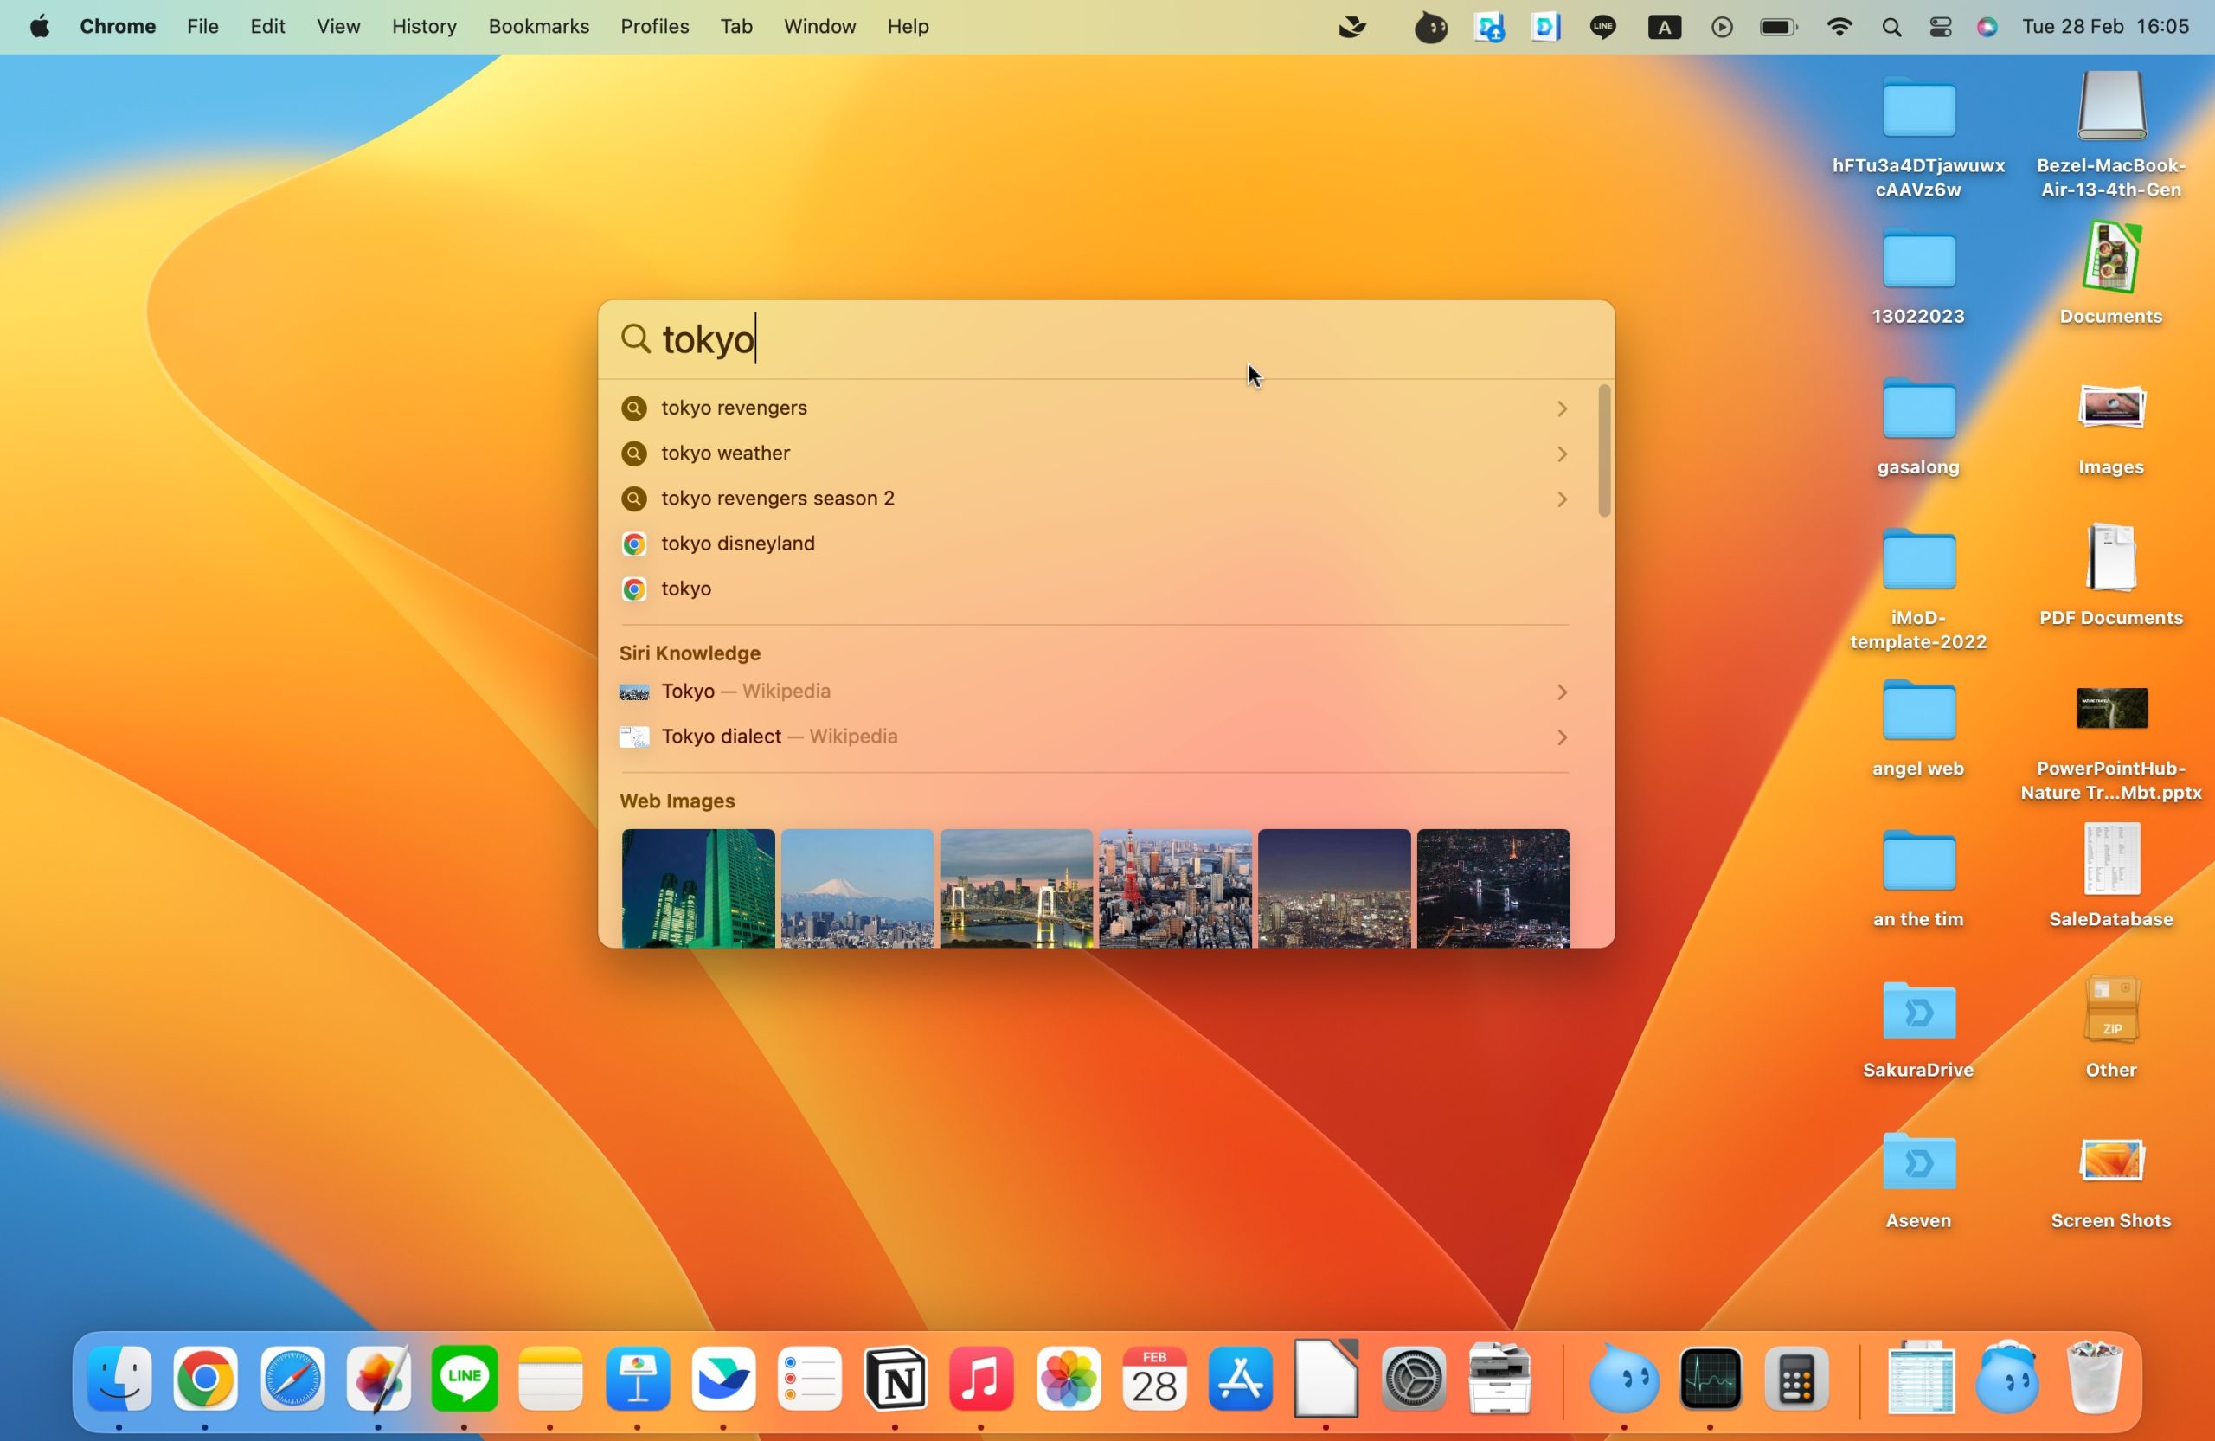This screenshot has height=1441, width=2215.
Task: Open the History menu
Action: [423, 27]
